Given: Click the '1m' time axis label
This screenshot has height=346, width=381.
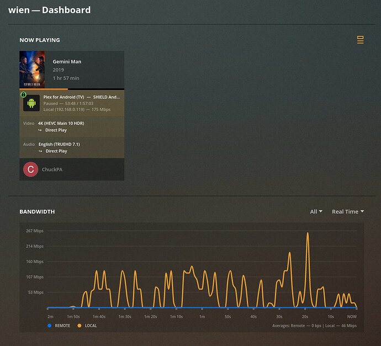Looking at the screenshot, I should pos(202,317).
